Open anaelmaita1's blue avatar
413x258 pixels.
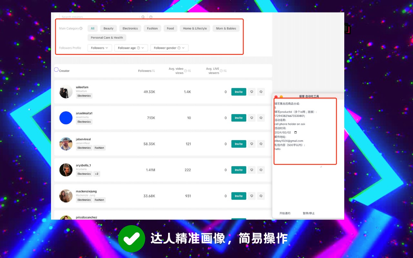(x=66, y=118)
